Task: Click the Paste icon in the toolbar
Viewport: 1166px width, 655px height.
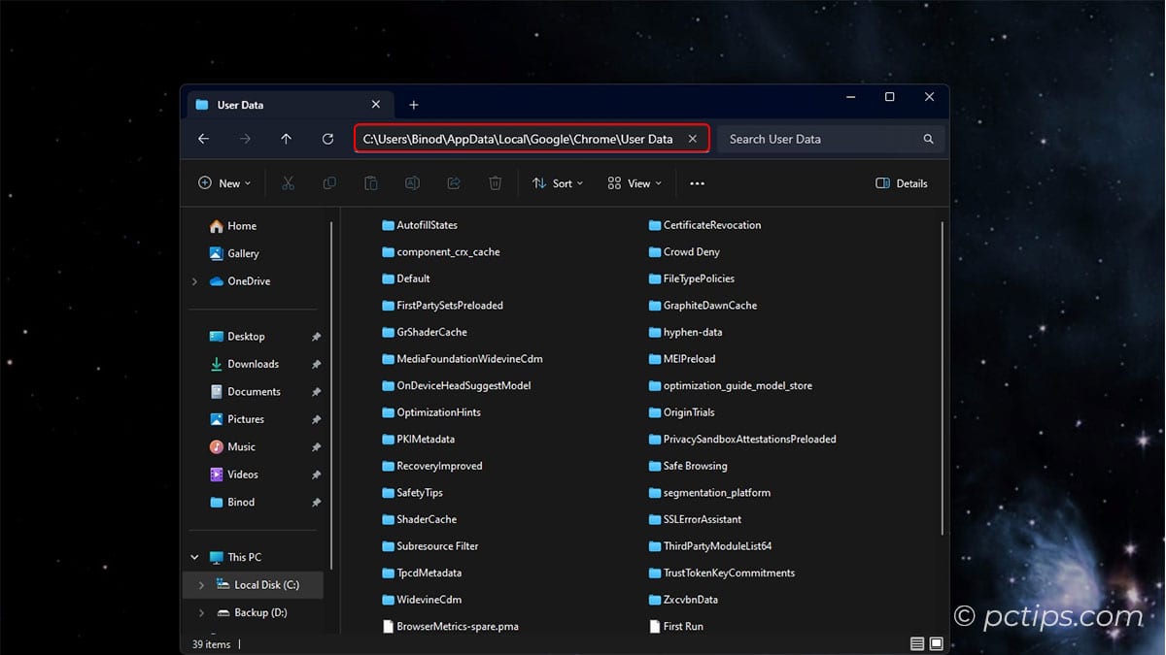Action: 370,182
